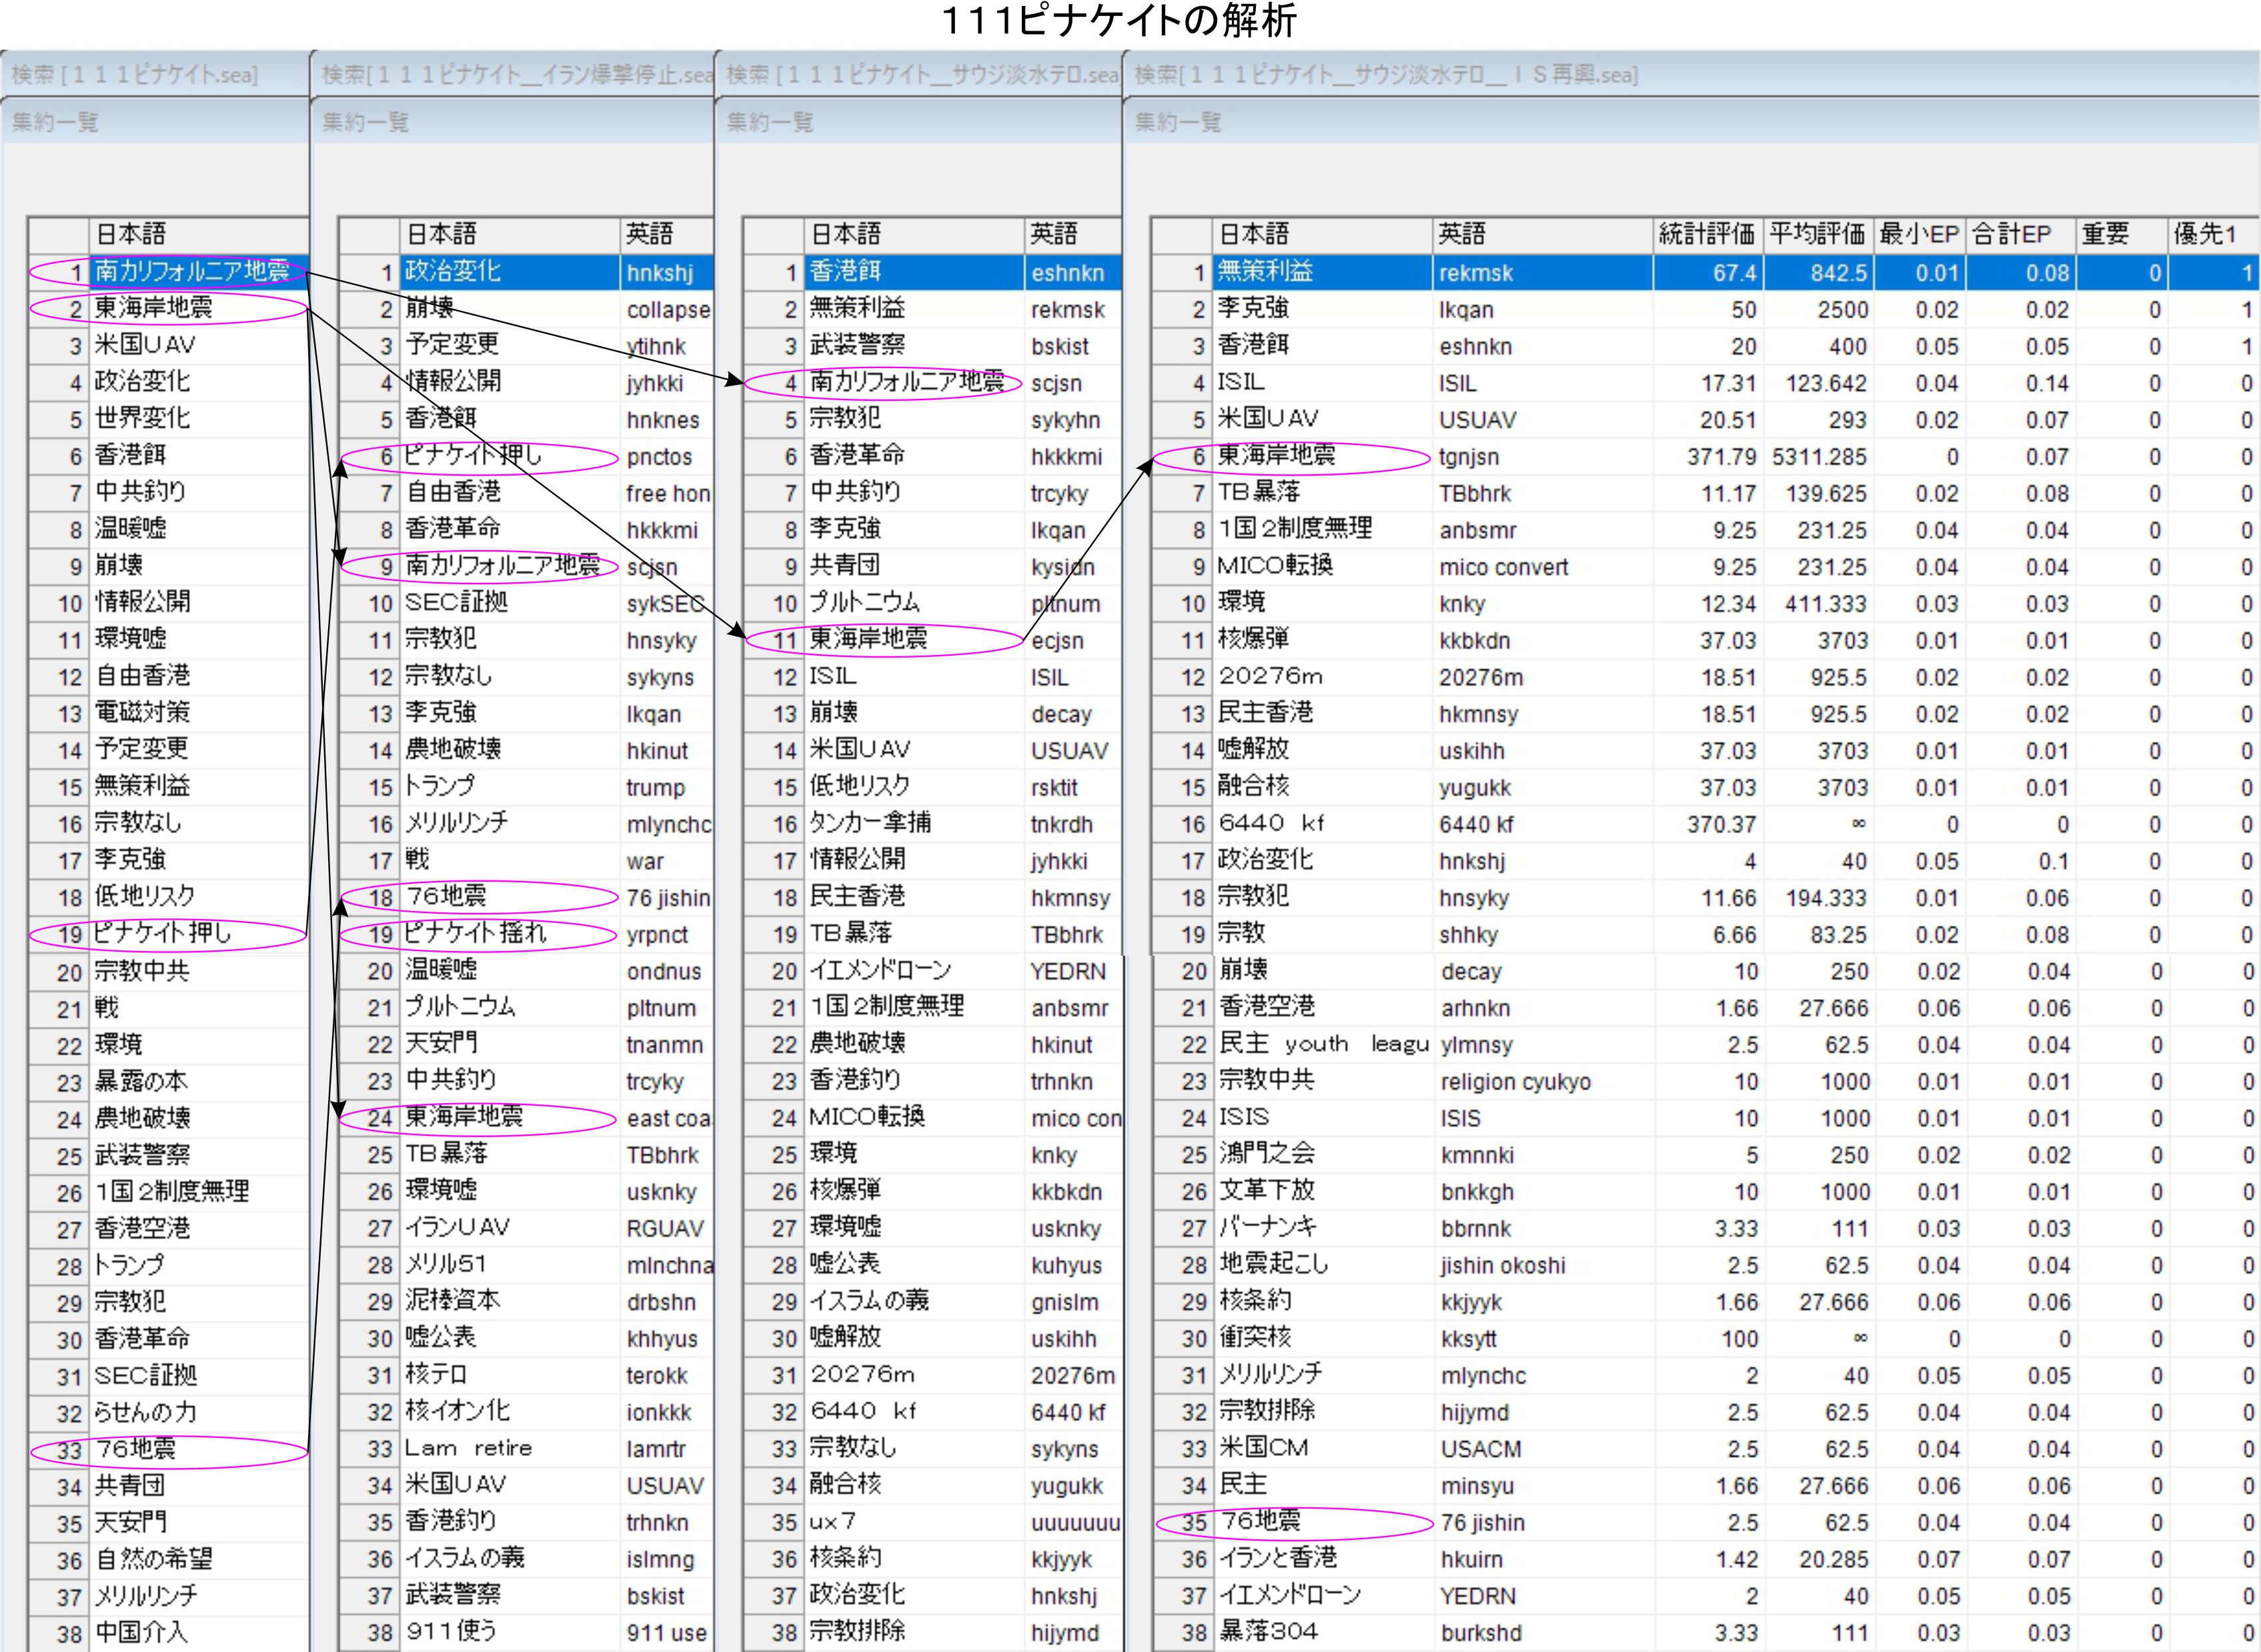Click 76地震 row in rightmost table
2261x1652 pixels.
tap(1260, 1522)
